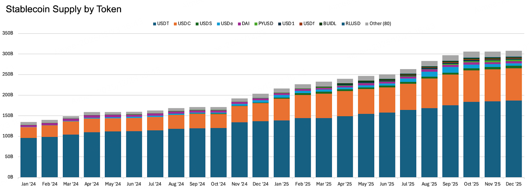This screenshot has height=189, width=529.
Task: Click the USDC legend color swatch
Action: click(175, 24)
